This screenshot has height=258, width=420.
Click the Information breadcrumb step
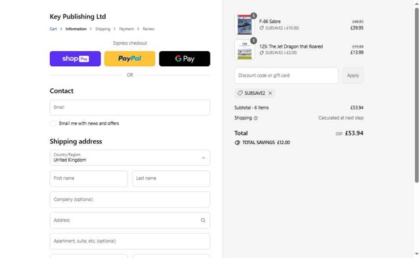(x=76, y=29)
